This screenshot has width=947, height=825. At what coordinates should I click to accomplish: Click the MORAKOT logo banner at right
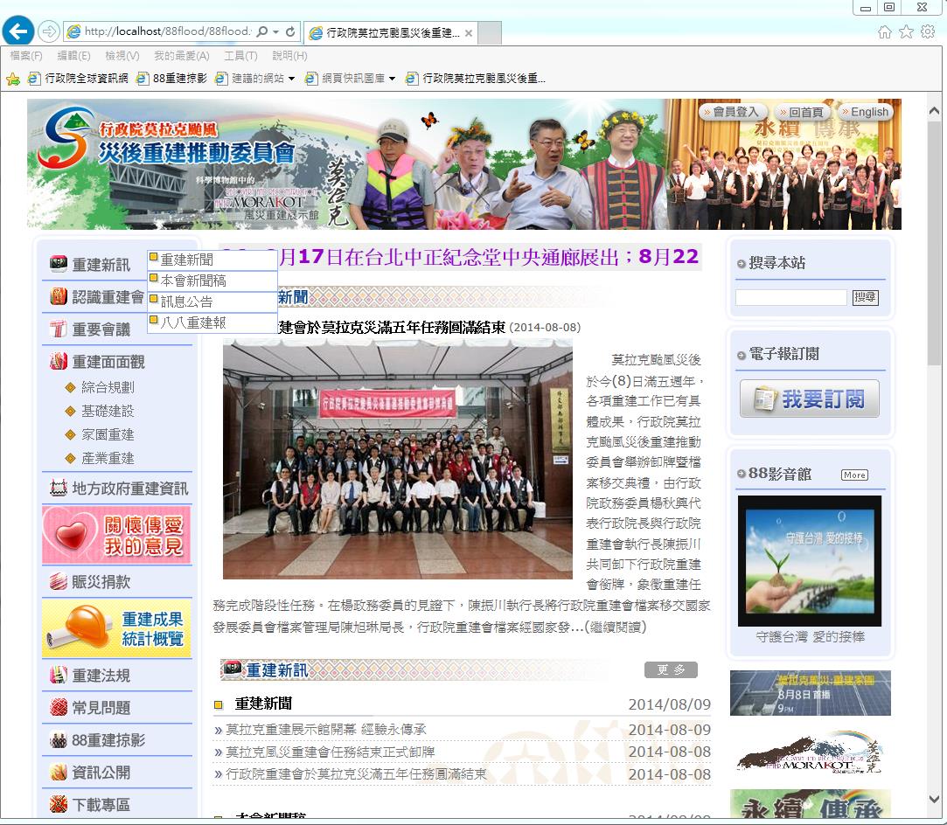coord(810,752)
